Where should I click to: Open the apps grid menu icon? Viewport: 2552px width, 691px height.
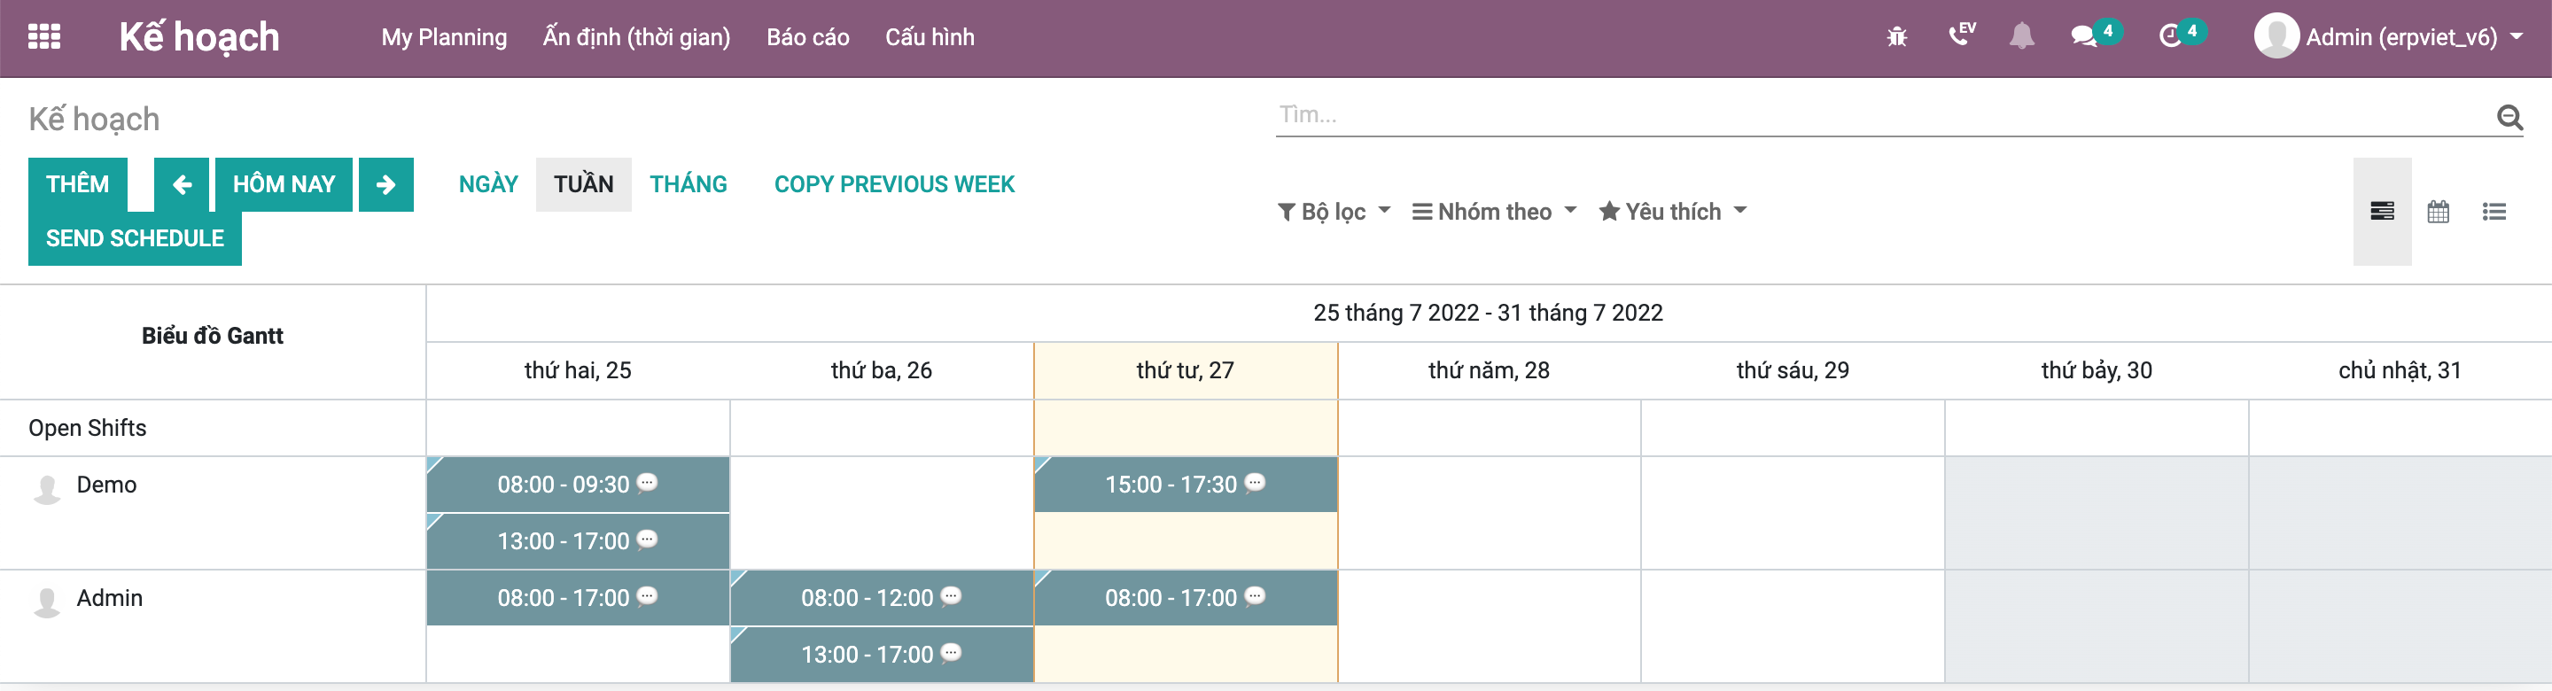[x=43, y=36]
